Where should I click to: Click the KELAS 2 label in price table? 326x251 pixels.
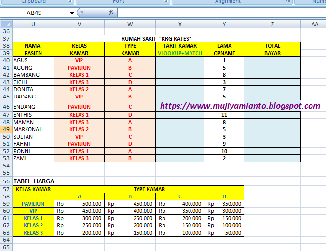click(x=33, y=225)
